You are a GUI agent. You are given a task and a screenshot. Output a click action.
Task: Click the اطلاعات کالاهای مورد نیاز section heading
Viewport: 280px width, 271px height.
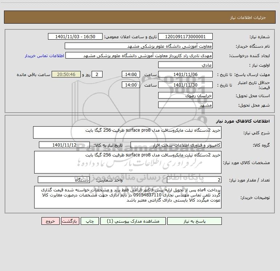point(243,121)
